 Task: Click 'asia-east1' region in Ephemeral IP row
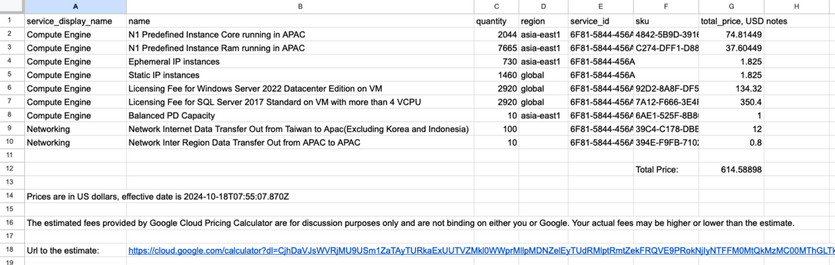[543, 62]
